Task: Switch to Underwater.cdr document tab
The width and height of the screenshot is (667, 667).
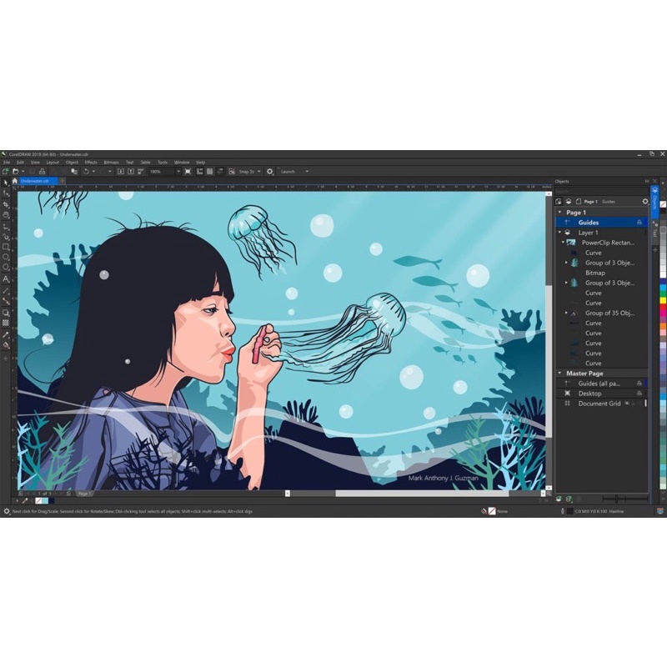Action: [x=38, y=181]
